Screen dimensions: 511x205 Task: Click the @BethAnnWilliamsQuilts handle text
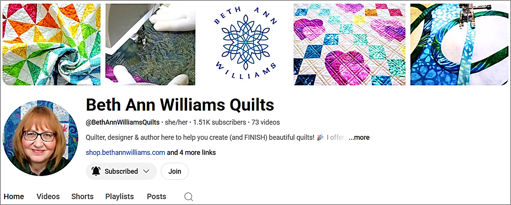tap(123, 122)
